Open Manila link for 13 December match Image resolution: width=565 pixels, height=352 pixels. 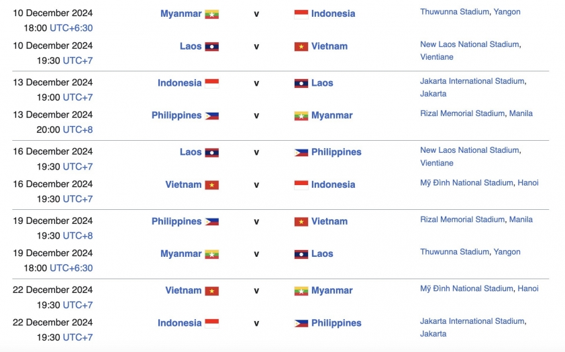tap(521, 113)
